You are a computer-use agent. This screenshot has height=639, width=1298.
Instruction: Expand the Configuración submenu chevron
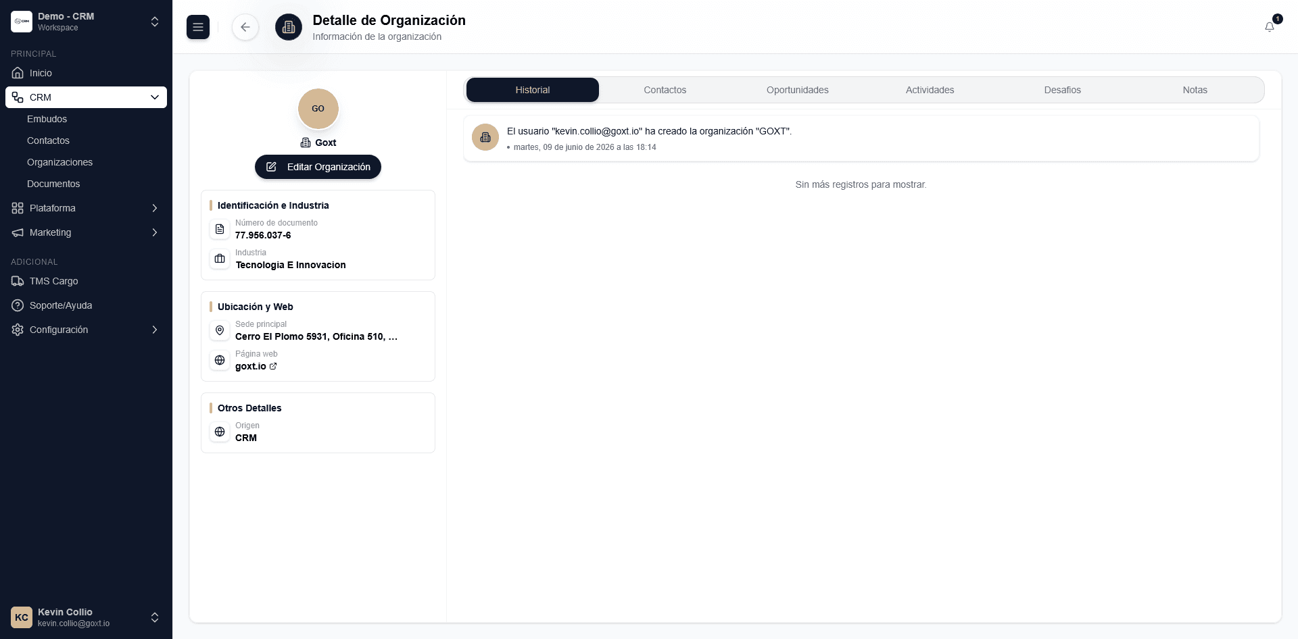point(155,330)
